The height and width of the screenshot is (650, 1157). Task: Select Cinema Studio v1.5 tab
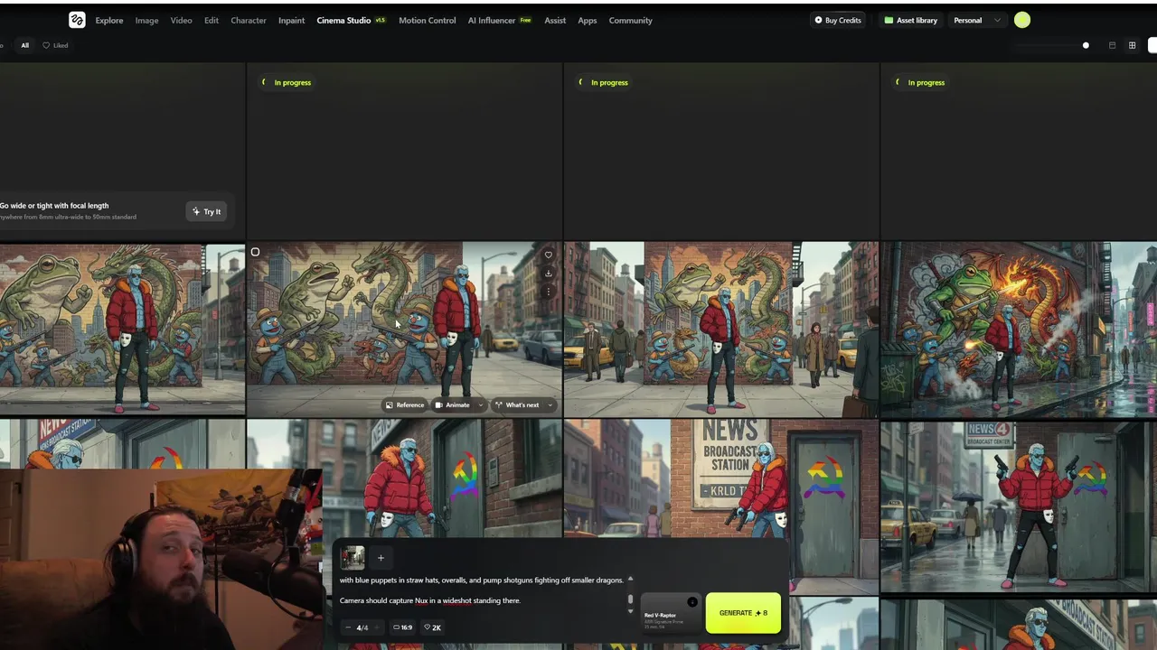coord(351,20)
